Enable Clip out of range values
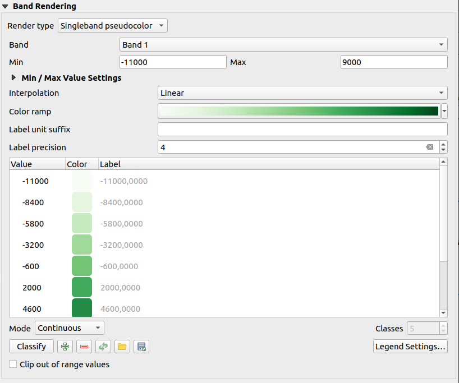 coord(13,364)
